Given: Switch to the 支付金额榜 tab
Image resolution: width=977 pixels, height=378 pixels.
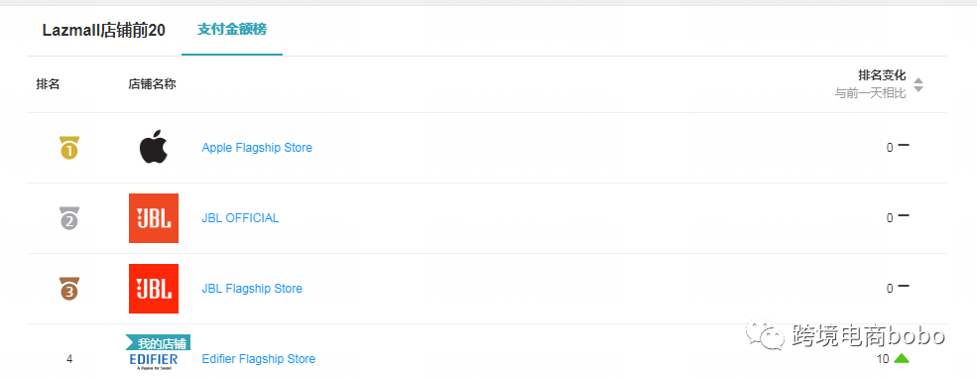Looking at the screenshot, I should point(232,30).
